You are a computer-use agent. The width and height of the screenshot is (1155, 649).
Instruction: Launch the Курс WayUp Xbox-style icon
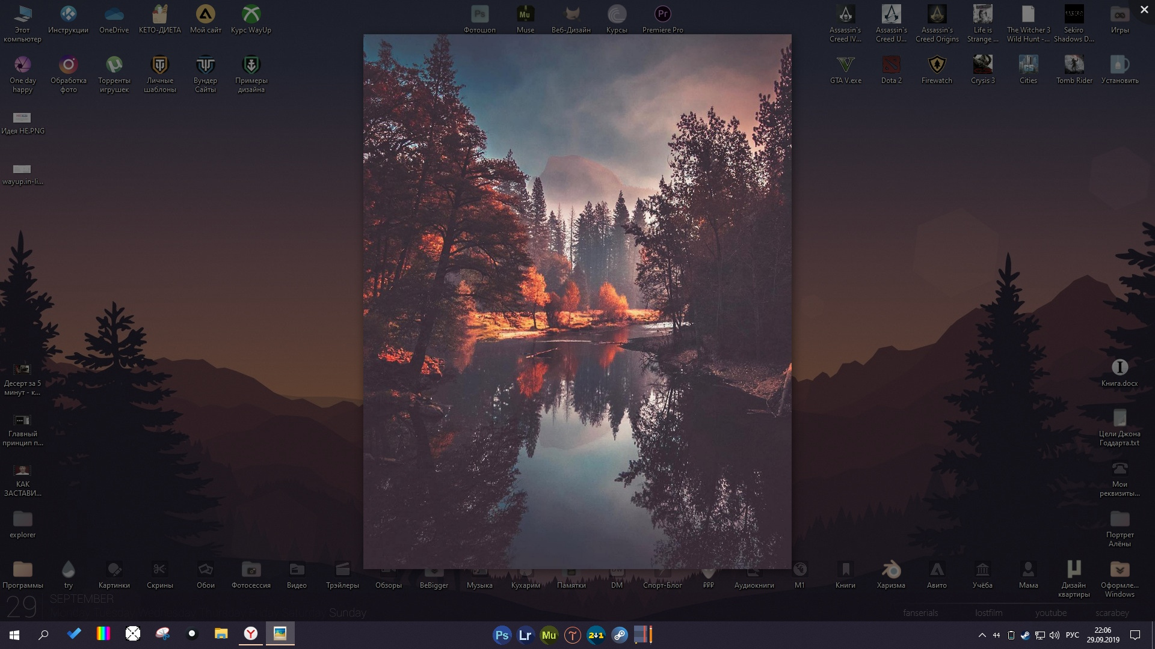coord(251,19)
